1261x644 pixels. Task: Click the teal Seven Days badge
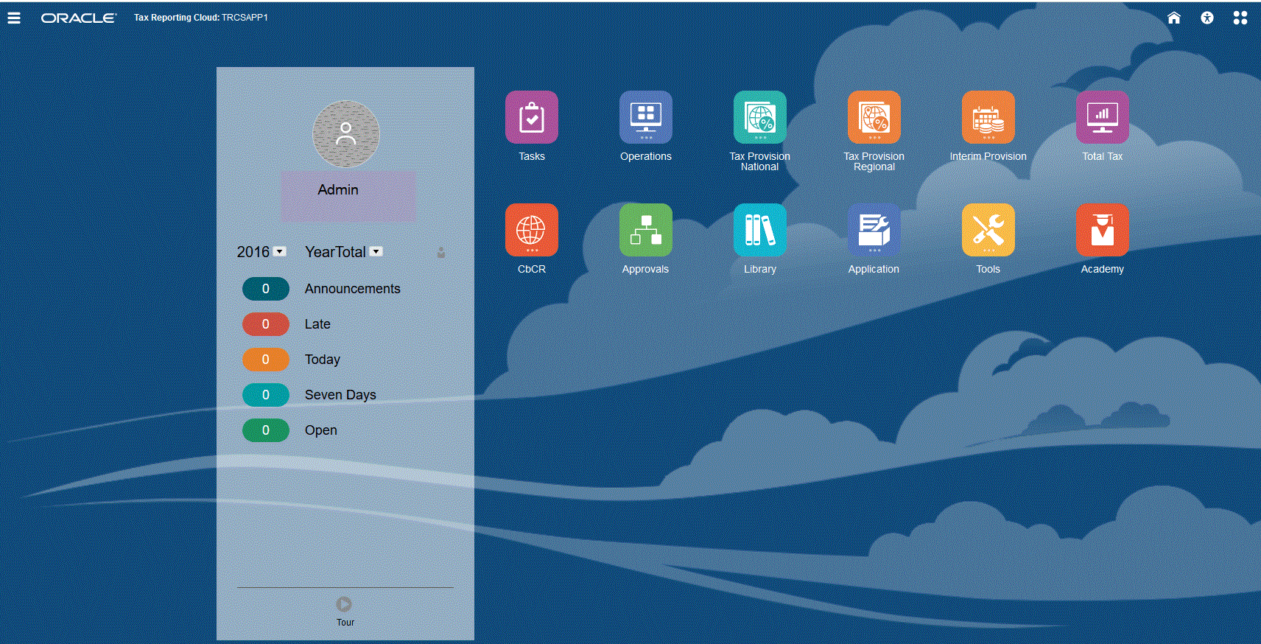[x=266, y=395]
